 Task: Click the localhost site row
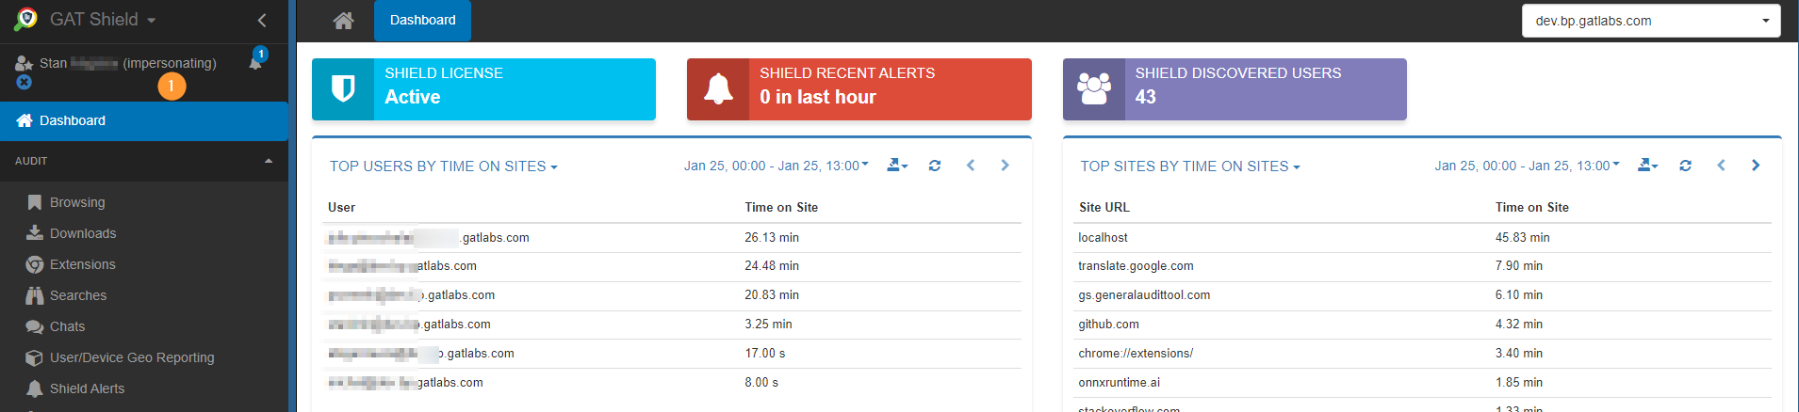[x=1423, y=238]
